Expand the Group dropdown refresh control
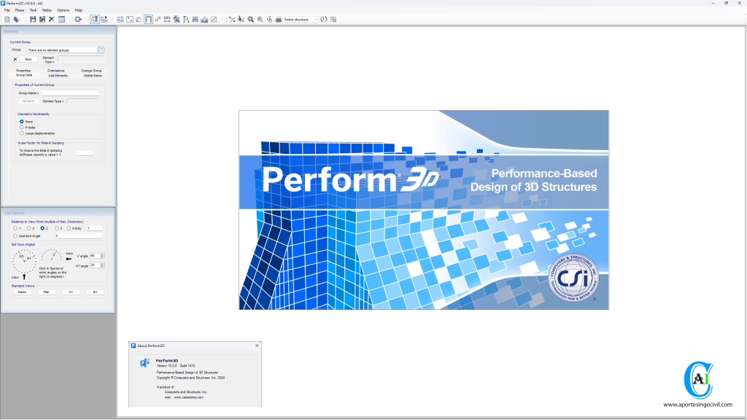 (101, 50)
